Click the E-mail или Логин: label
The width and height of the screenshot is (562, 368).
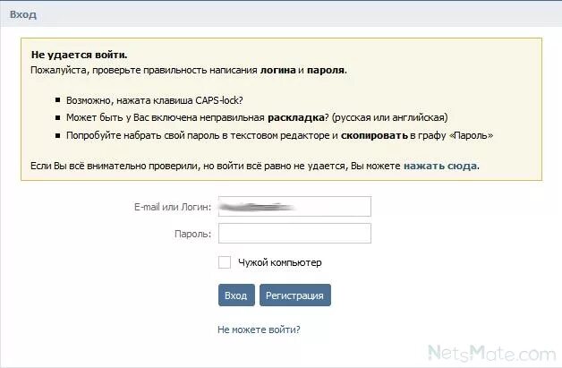173,207
